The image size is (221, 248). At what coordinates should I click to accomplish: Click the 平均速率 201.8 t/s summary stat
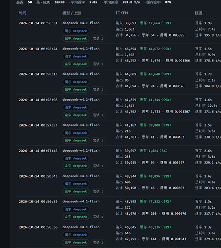(122, 2)
